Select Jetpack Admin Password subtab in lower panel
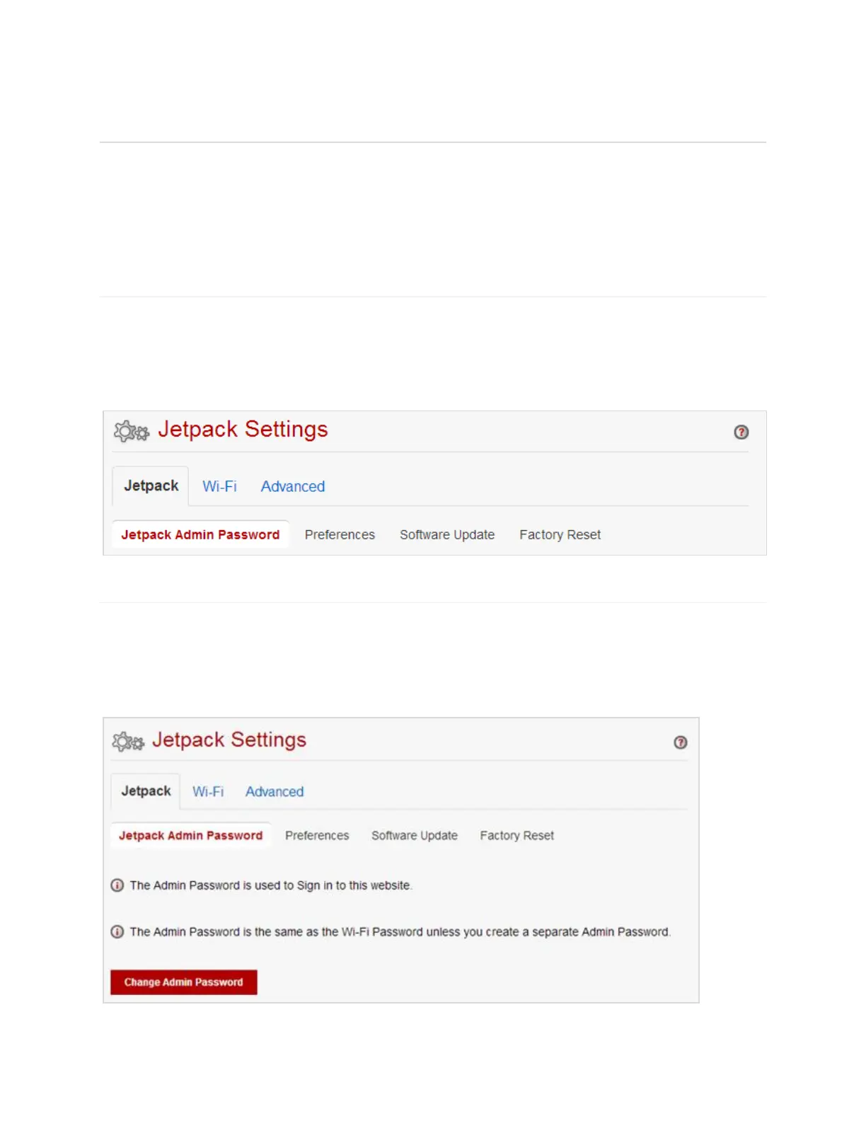 pos(191,836)
